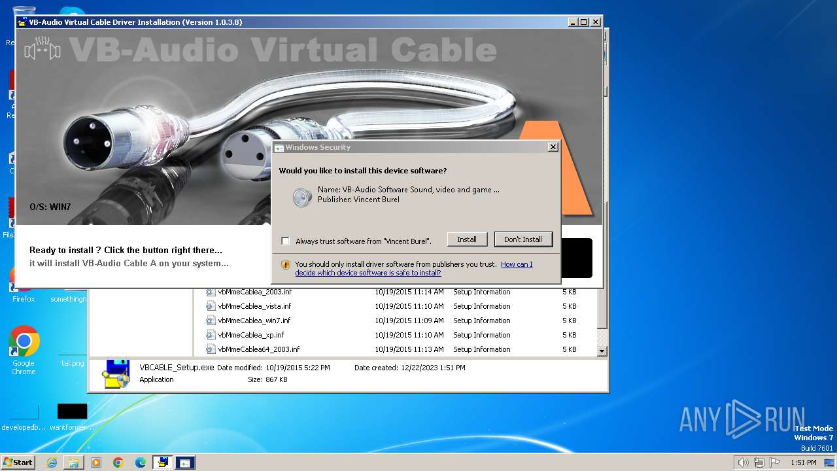
Task: Open the volume control in system tray
Action: (x=743, y=462)
